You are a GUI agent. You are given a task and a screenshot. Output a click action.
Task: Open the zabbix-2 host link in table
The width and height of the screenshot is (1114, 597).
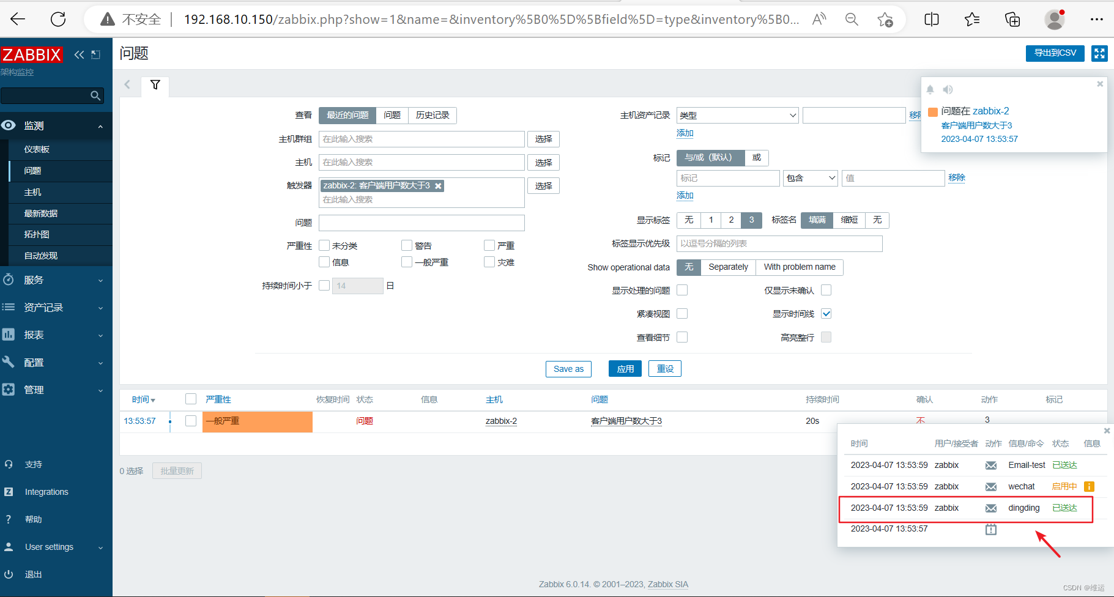click(x=501, y=421)
